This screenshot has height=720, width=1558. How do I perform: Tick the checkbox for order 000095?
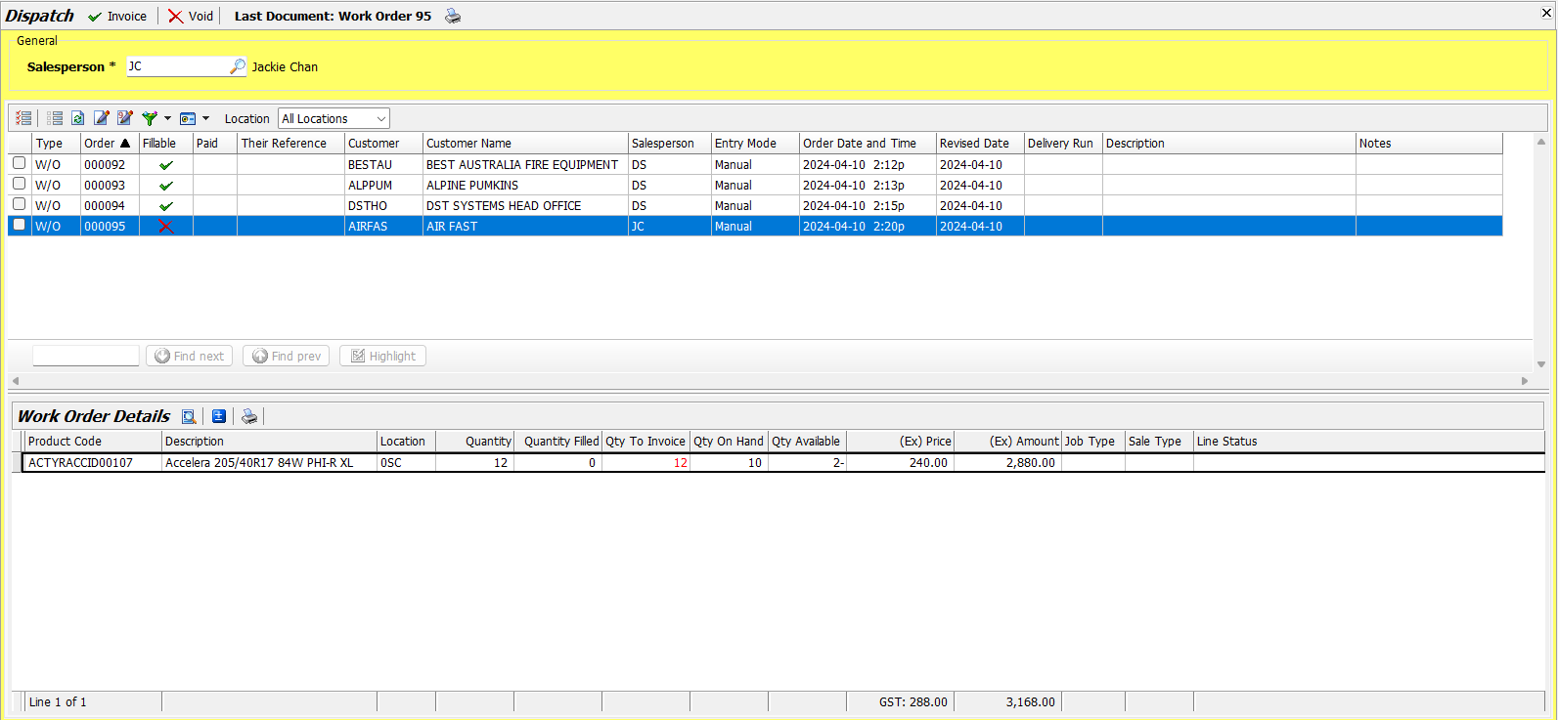pyautogui.click(x=19, y=225)
